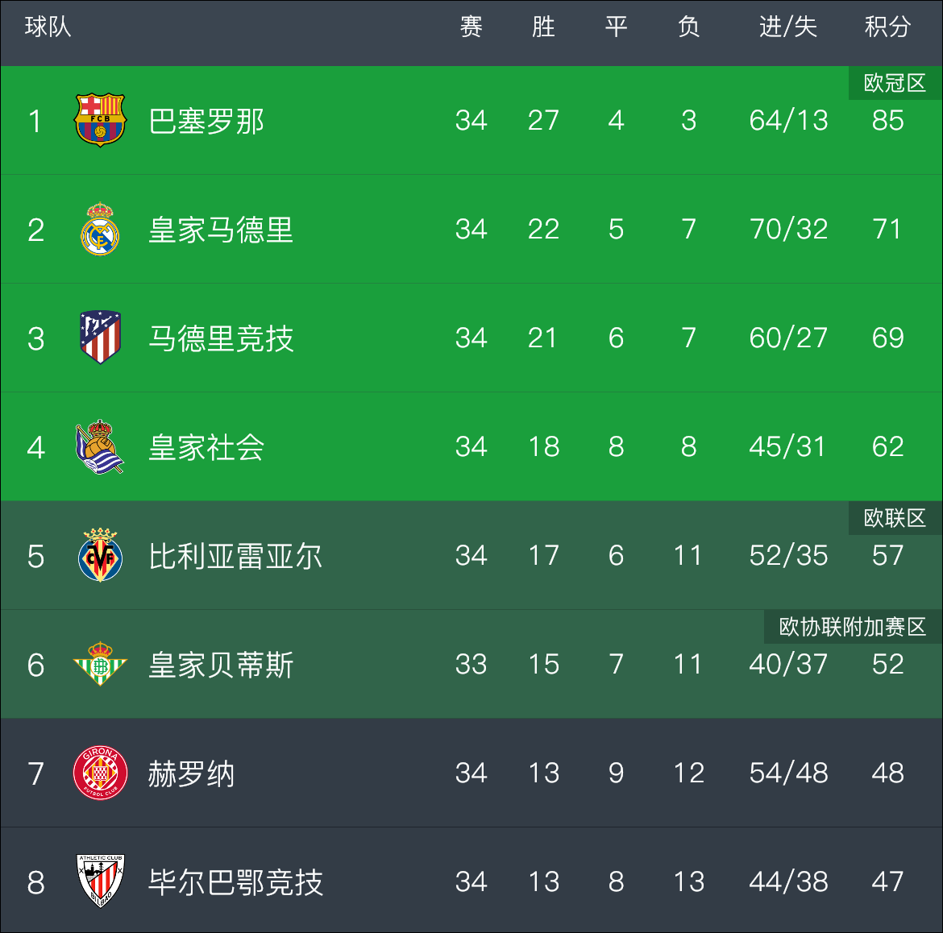Click the FC Barcelona crest icon
Viewport: 943px width, 933px height.
pyautogui.click(x=100, y=119)
